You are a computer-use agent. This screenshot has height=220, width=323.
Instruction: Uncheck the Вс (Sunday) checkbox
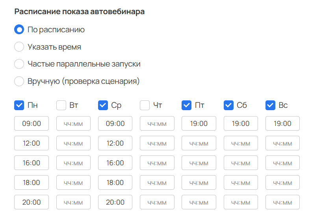pyautogui.click(x=271, y=105)
